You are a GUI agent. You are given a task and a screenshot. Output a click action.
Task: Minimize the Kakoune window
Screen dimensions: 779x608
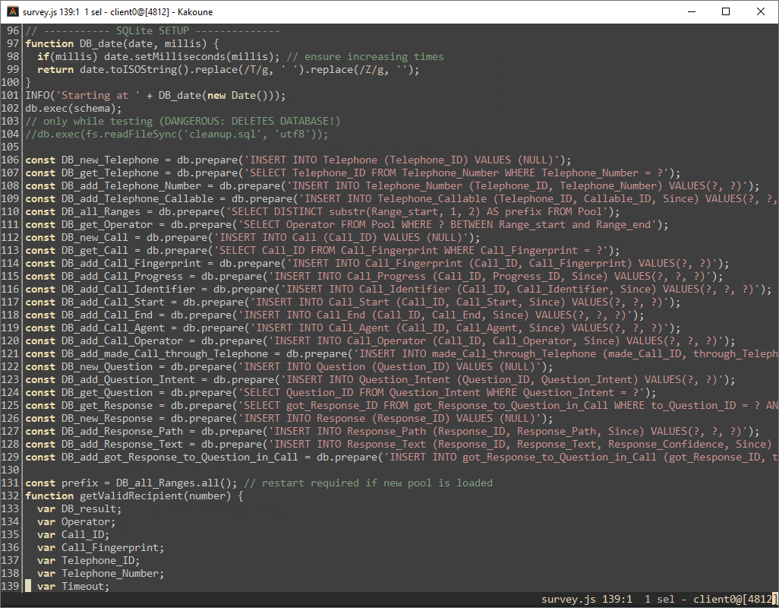(691, 11)
